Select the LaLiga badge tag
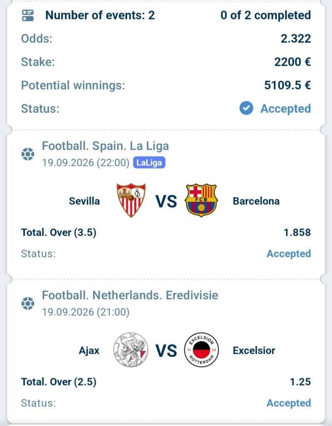 149,163
